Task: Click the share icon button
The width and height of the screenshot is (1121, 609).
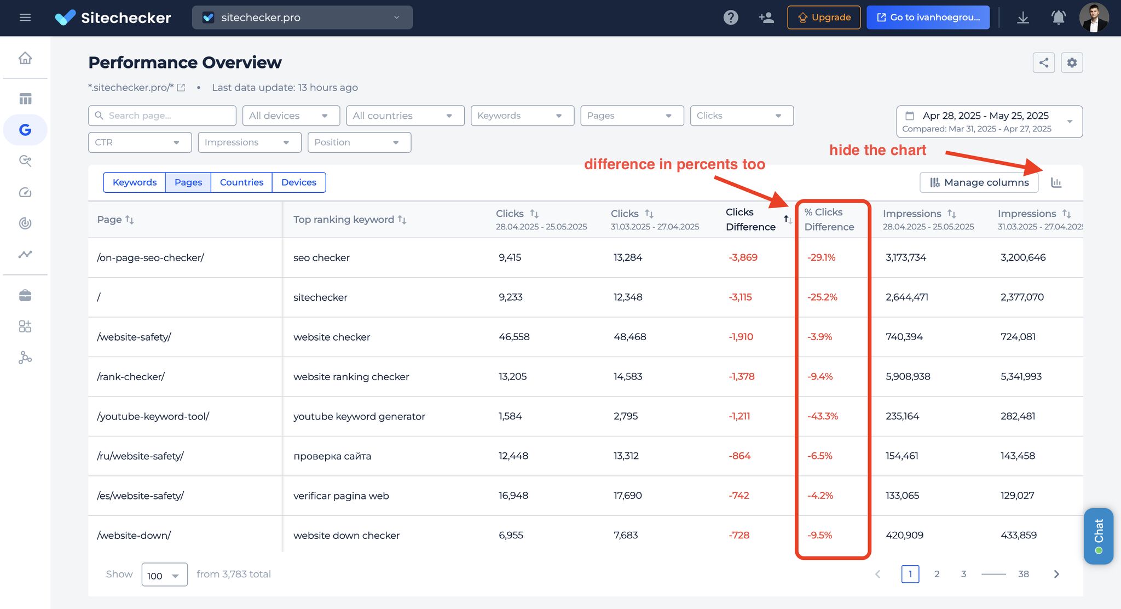Action: pyautogui.click(x=1043, y=62)
